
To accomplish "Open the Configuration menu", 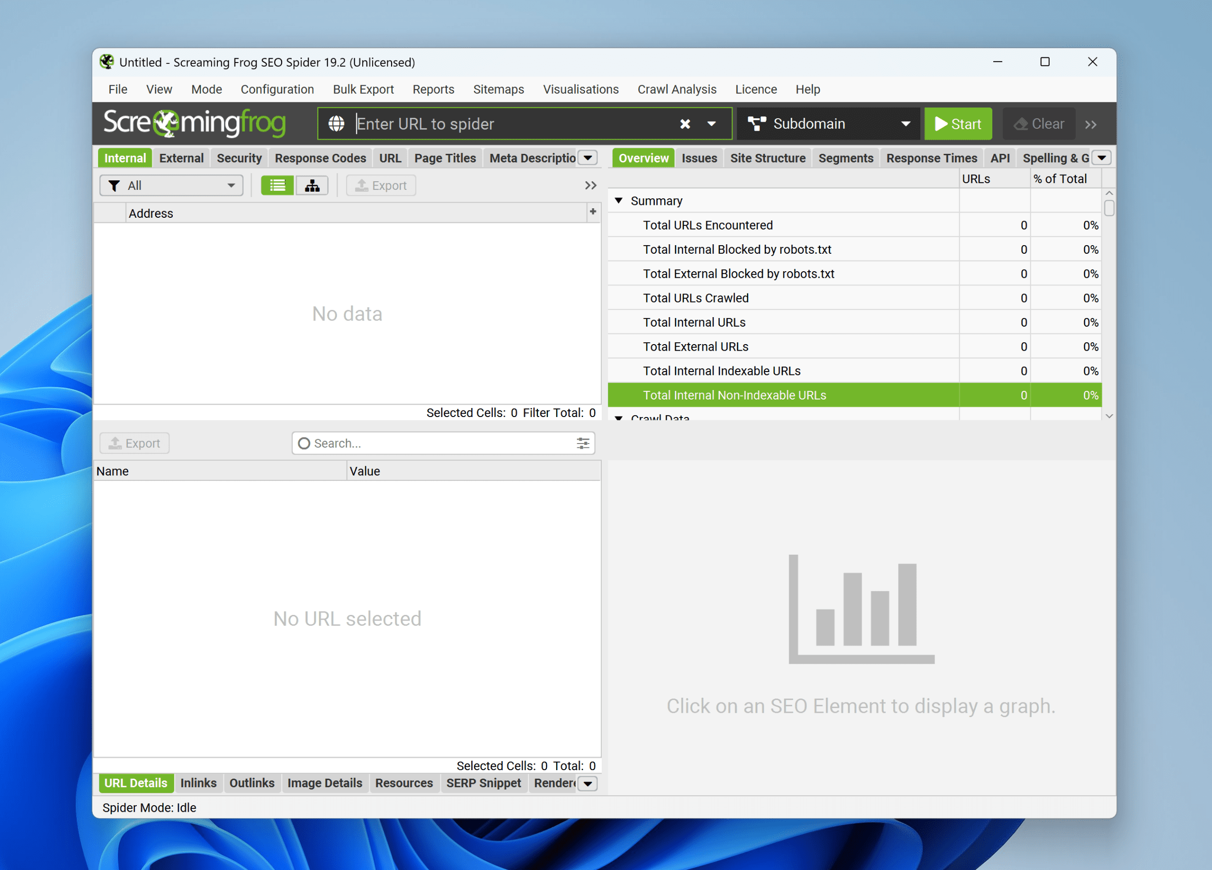I will [x=277, y=89].
